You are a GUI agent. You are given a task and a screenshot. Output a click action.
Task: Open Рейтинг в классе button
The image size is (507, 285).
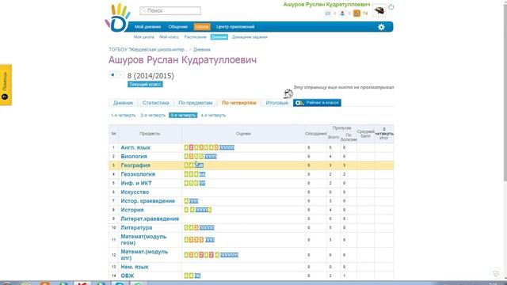(317, 103)
